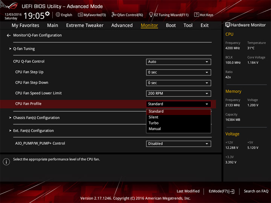The height and width of the screenshot is (203, 271).
Task: Open My Favorites tab
Action: [26, 26]
